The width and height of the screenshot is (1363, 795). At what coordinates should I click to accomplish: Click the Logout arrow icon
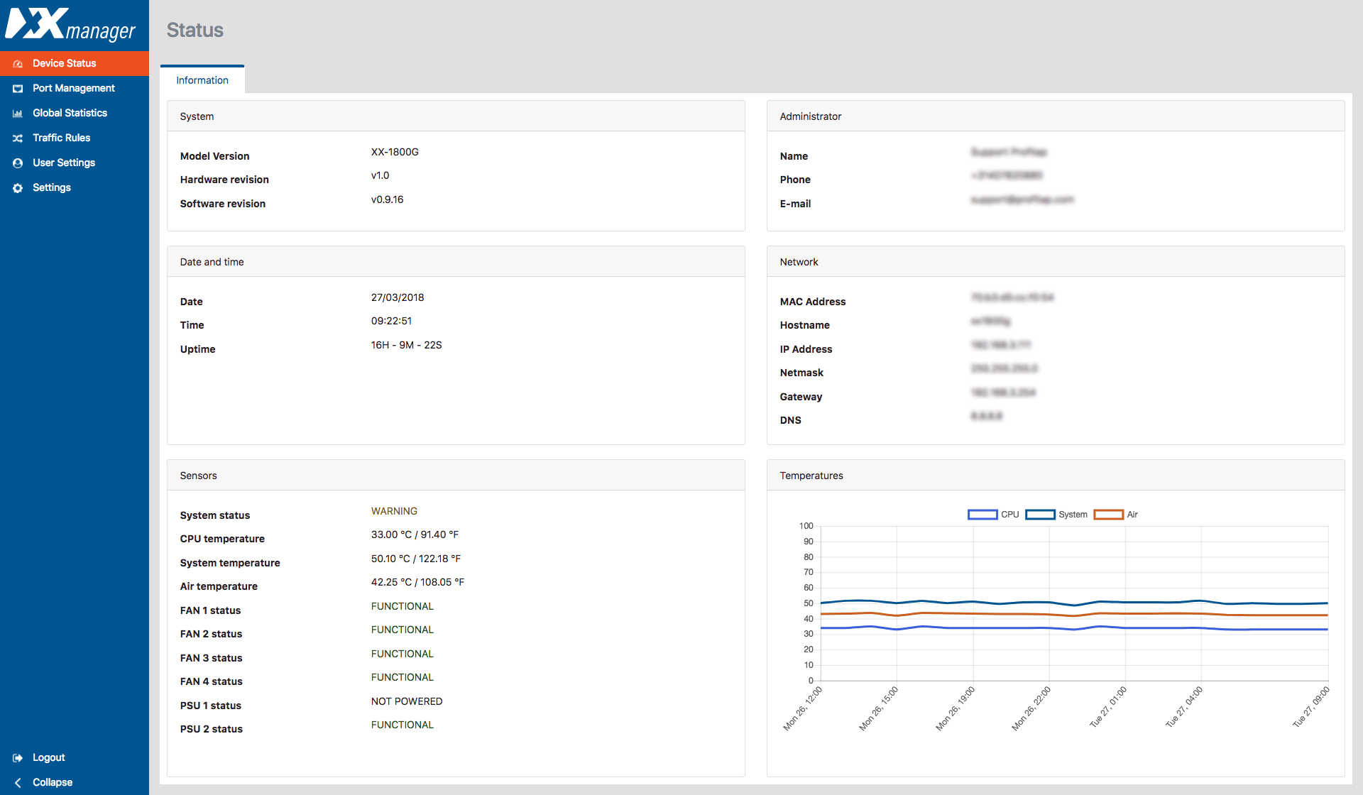18,758
